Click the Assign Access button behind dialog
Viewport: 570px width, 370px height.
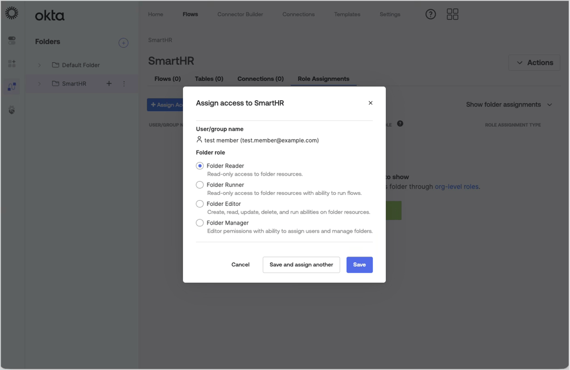coord(165,105)
